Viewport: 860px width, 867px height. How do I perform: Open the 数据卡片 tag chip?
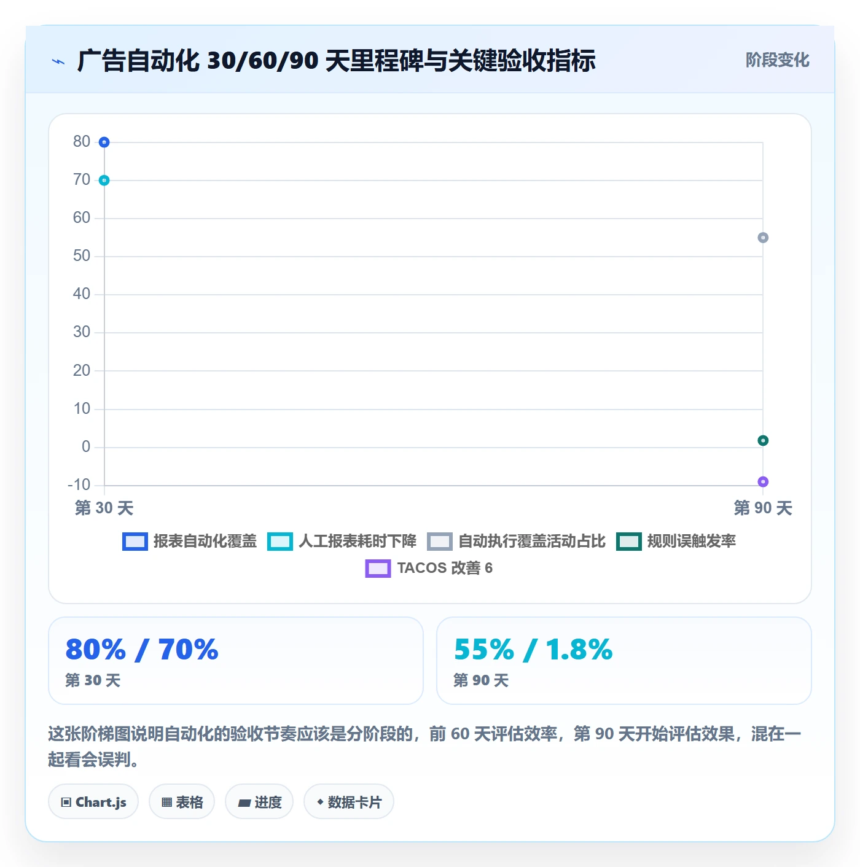coord(349,802)
